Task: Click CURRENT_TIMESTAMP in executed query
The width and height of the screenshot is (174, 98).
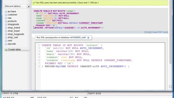Action: click(91, 23)
